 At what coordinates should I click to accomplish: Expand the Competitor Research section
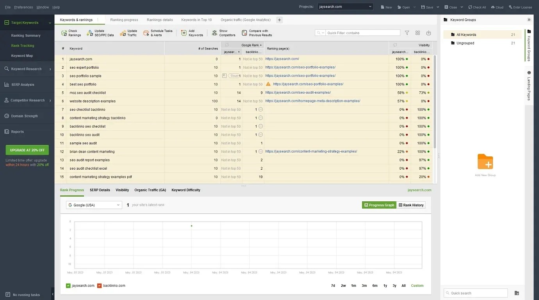[x=50, y=100]
